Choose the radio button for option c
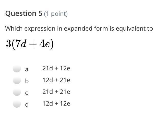The image size is (157, 127). pos(17,92)
